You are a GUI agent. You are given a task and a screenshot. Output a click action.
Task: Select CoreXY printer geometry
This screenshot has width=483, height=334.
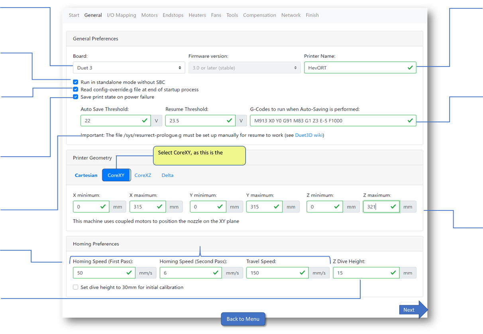tap(116, 175)
